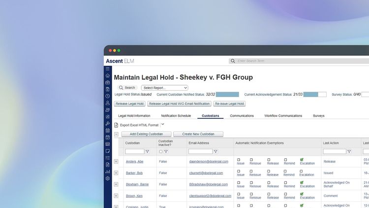Focus the Last Action filter field
The height and width of the screenshot is (208, 369).
click(x=335, y=151)
